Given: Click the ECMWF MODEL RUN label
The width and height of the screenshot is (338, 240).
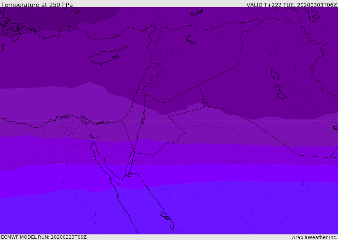Looking at the screenshot, I should (x=44, y=237).
